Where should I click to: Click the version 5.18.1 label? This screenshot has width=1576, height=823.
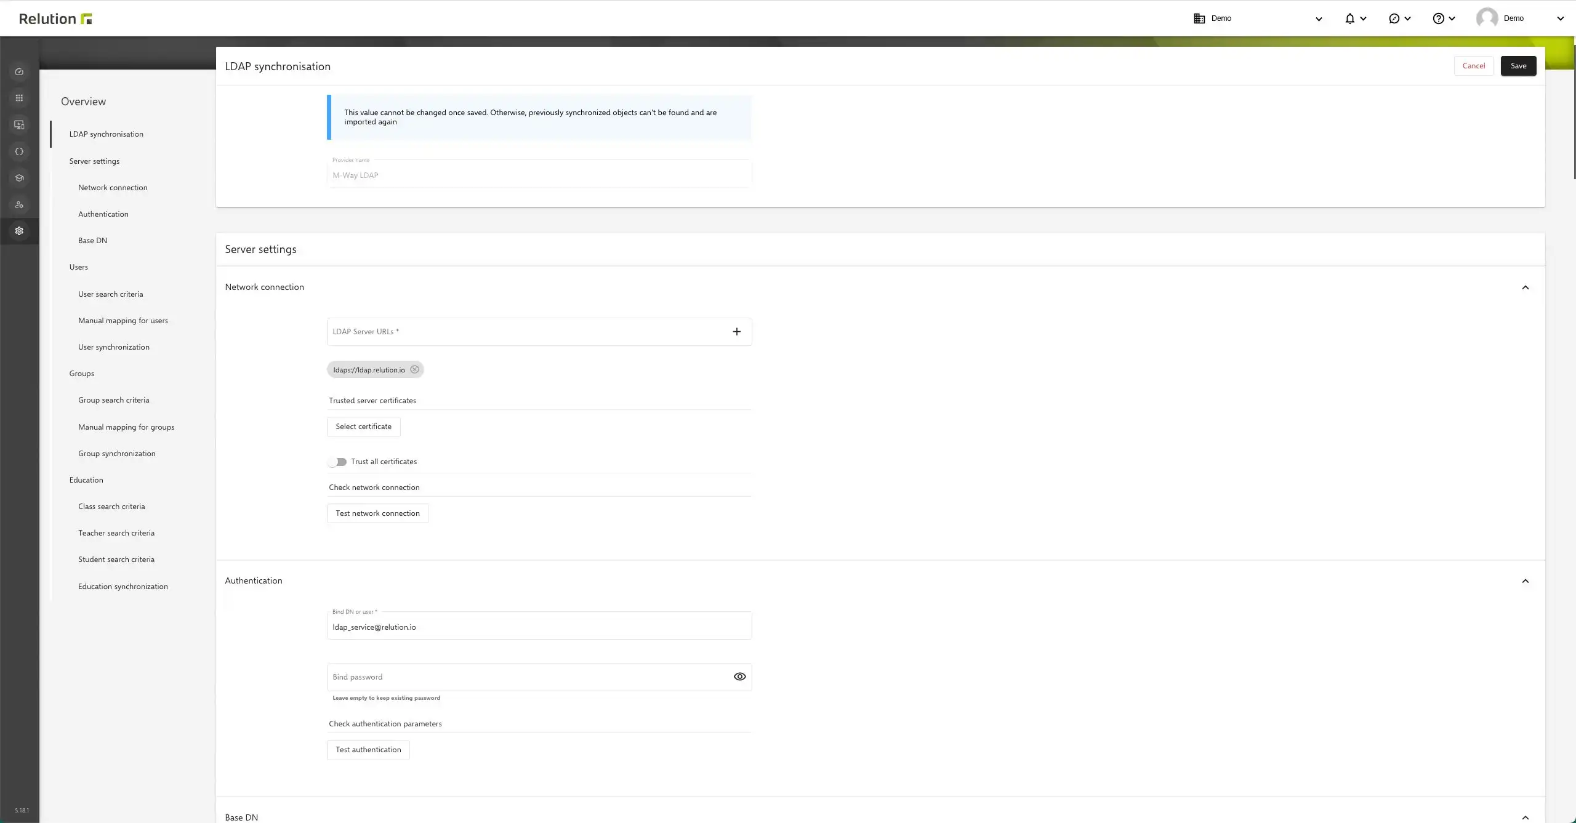22,810
